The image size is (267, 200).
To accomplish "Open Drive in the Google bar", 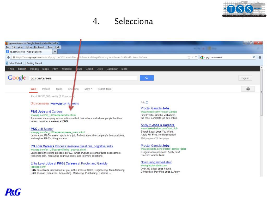I will (x=100, y=69).
